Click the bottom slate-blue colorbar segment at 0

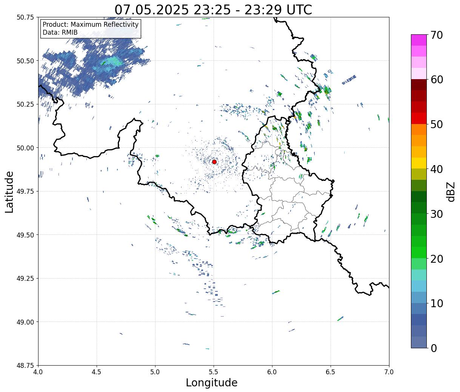pos(419,342)
